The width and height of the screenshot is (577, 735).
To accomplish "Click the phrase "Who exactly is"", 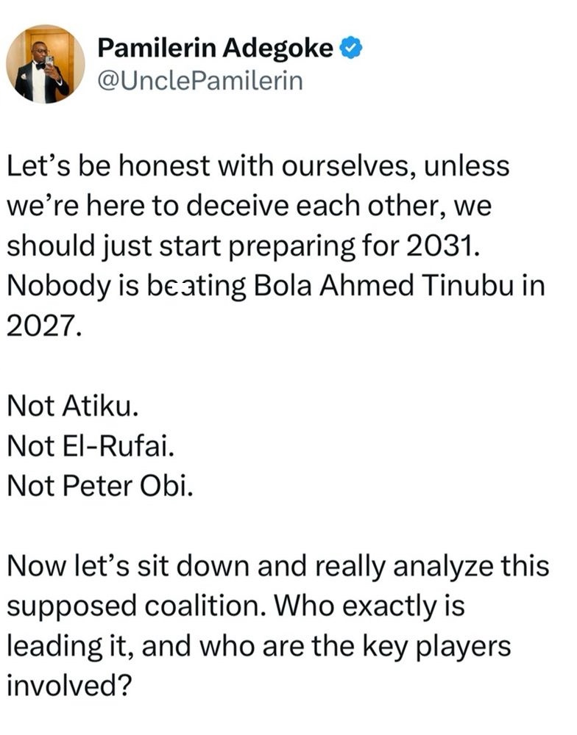I will click(x=370, y=606).
